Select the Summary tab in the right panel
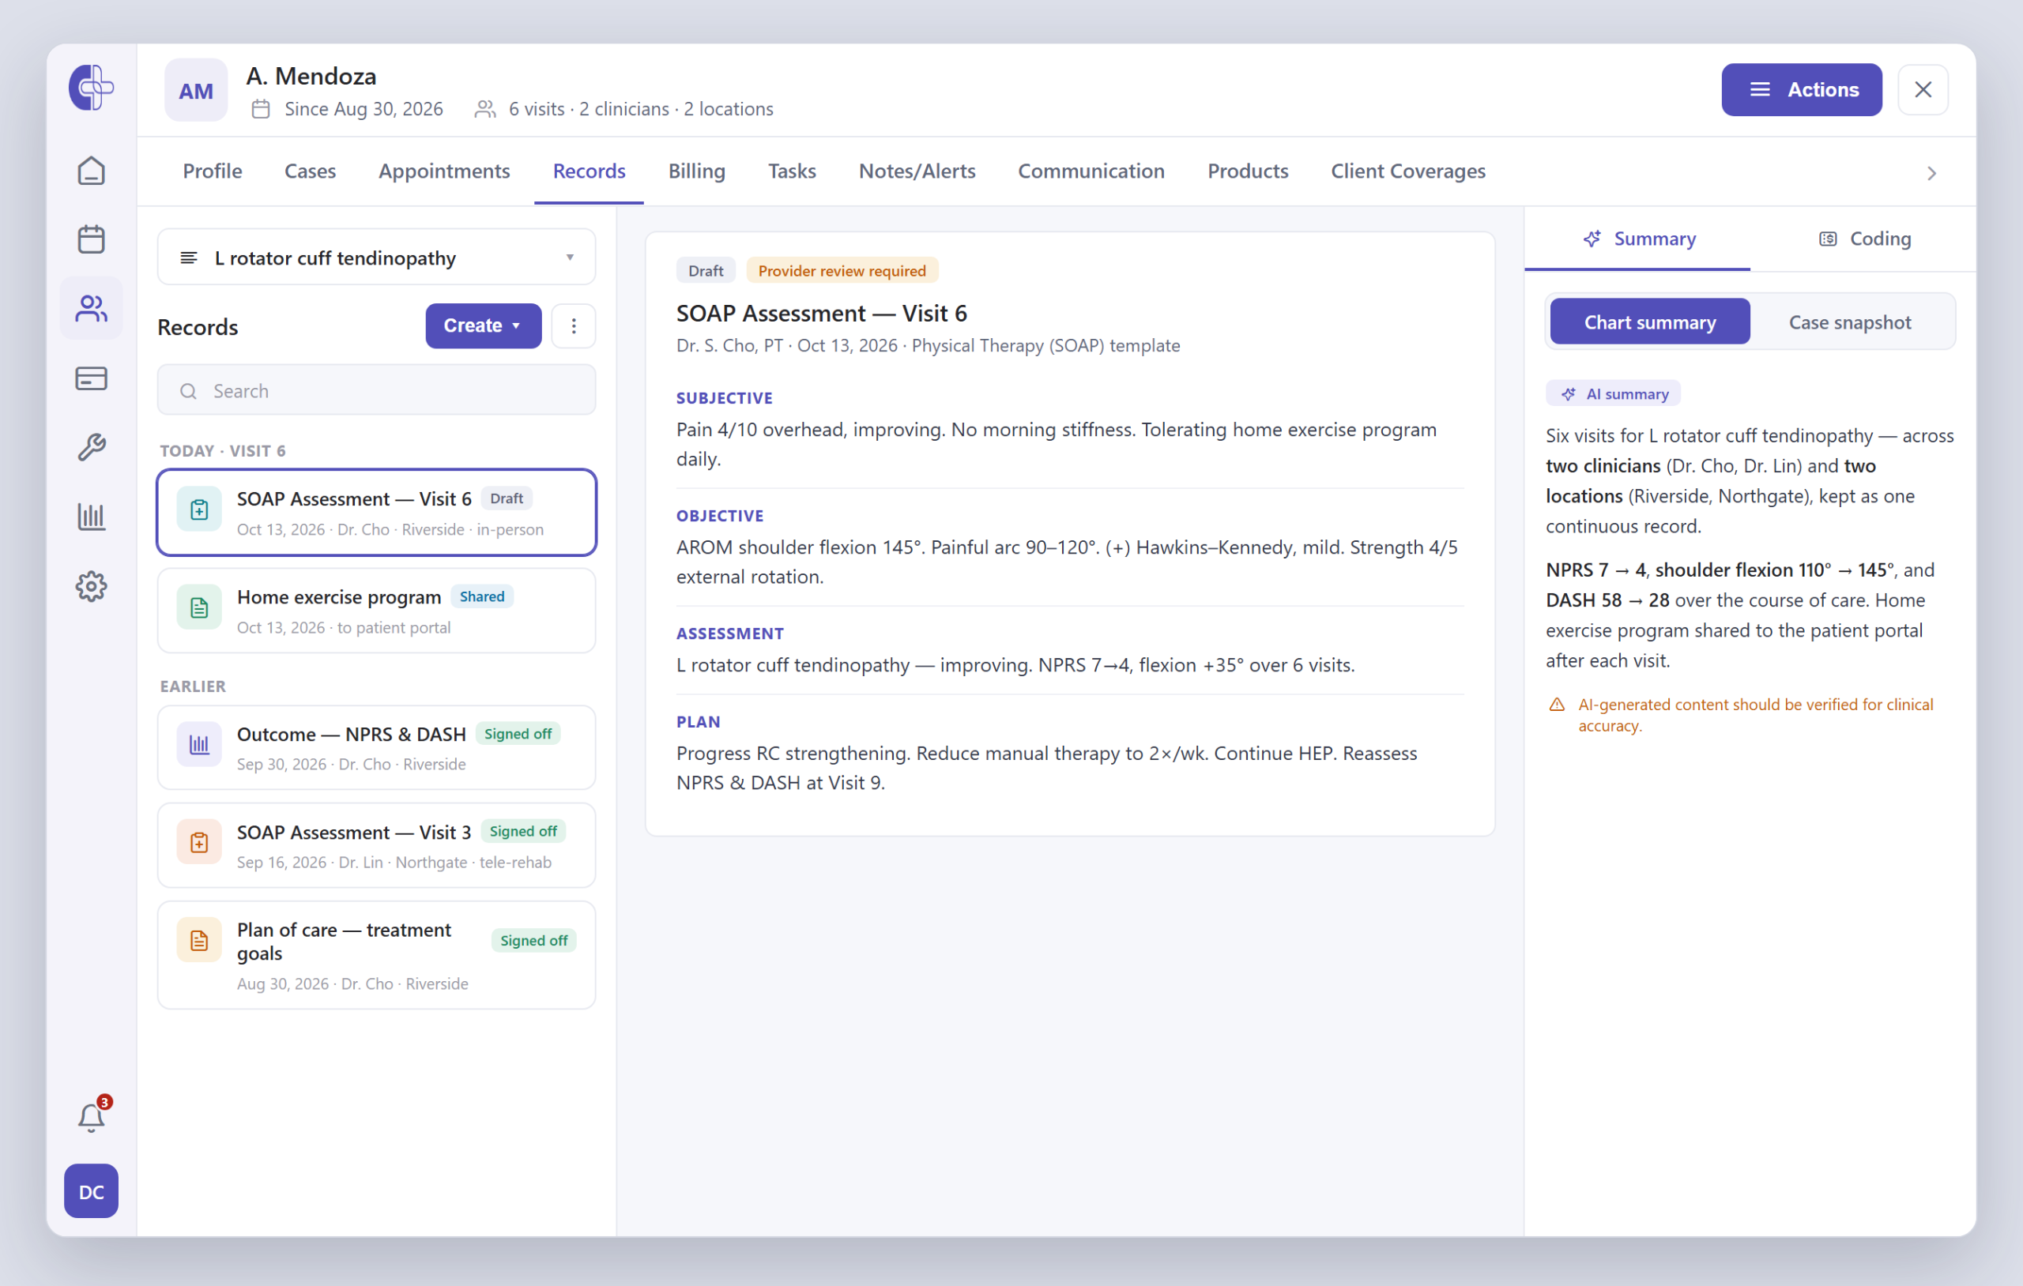Viewport: 2023px width, 1286px height. point(1637,239)
